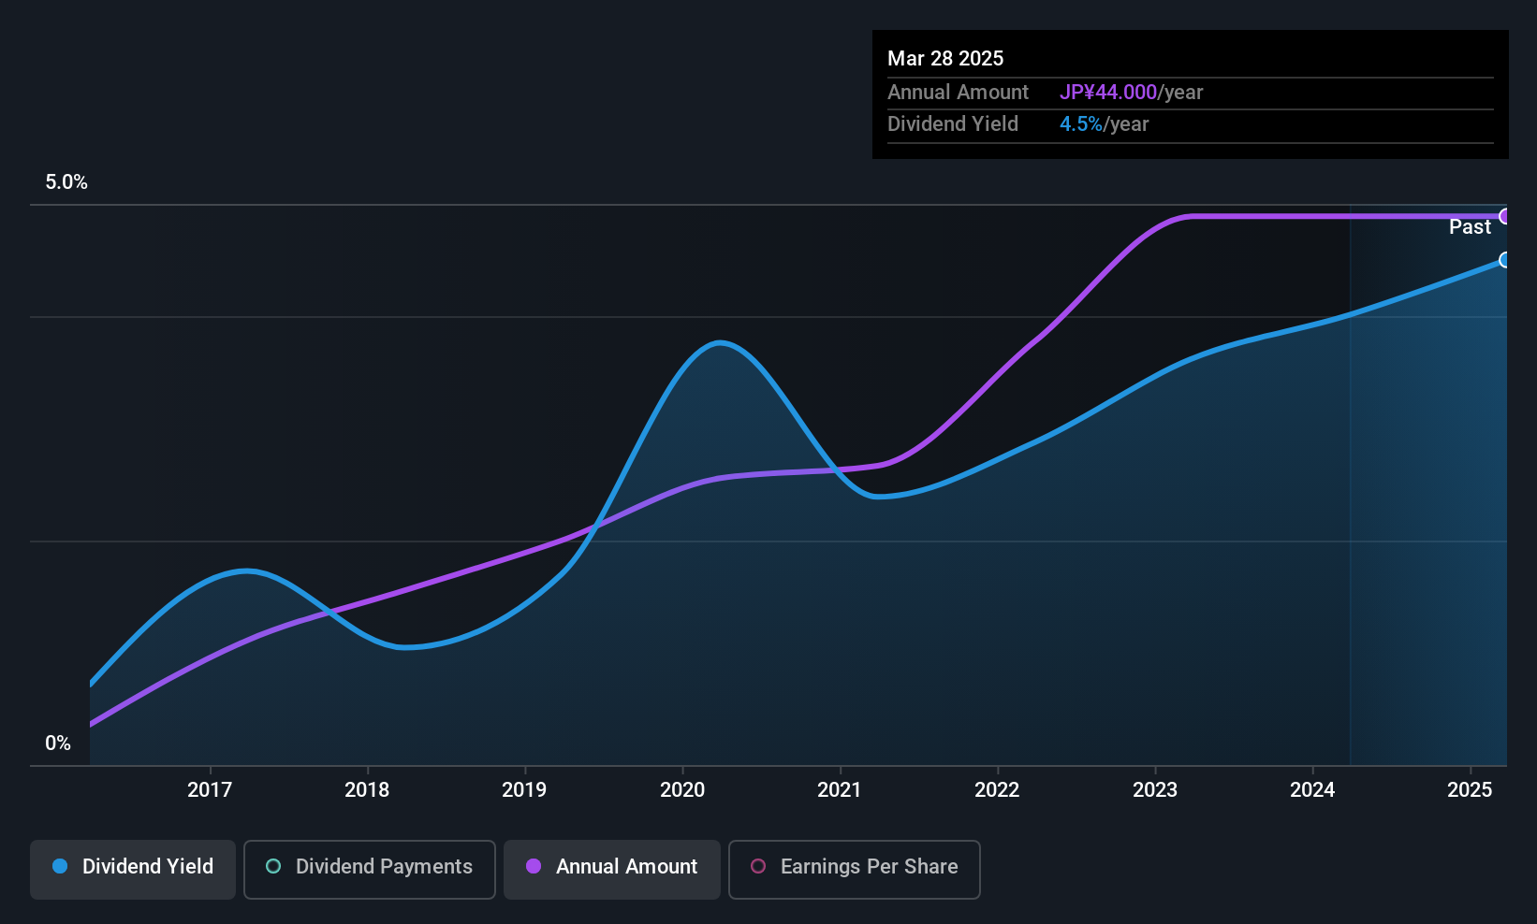
Task: Toggle the Earnings Per Share legend series
Action: point(855,869)
